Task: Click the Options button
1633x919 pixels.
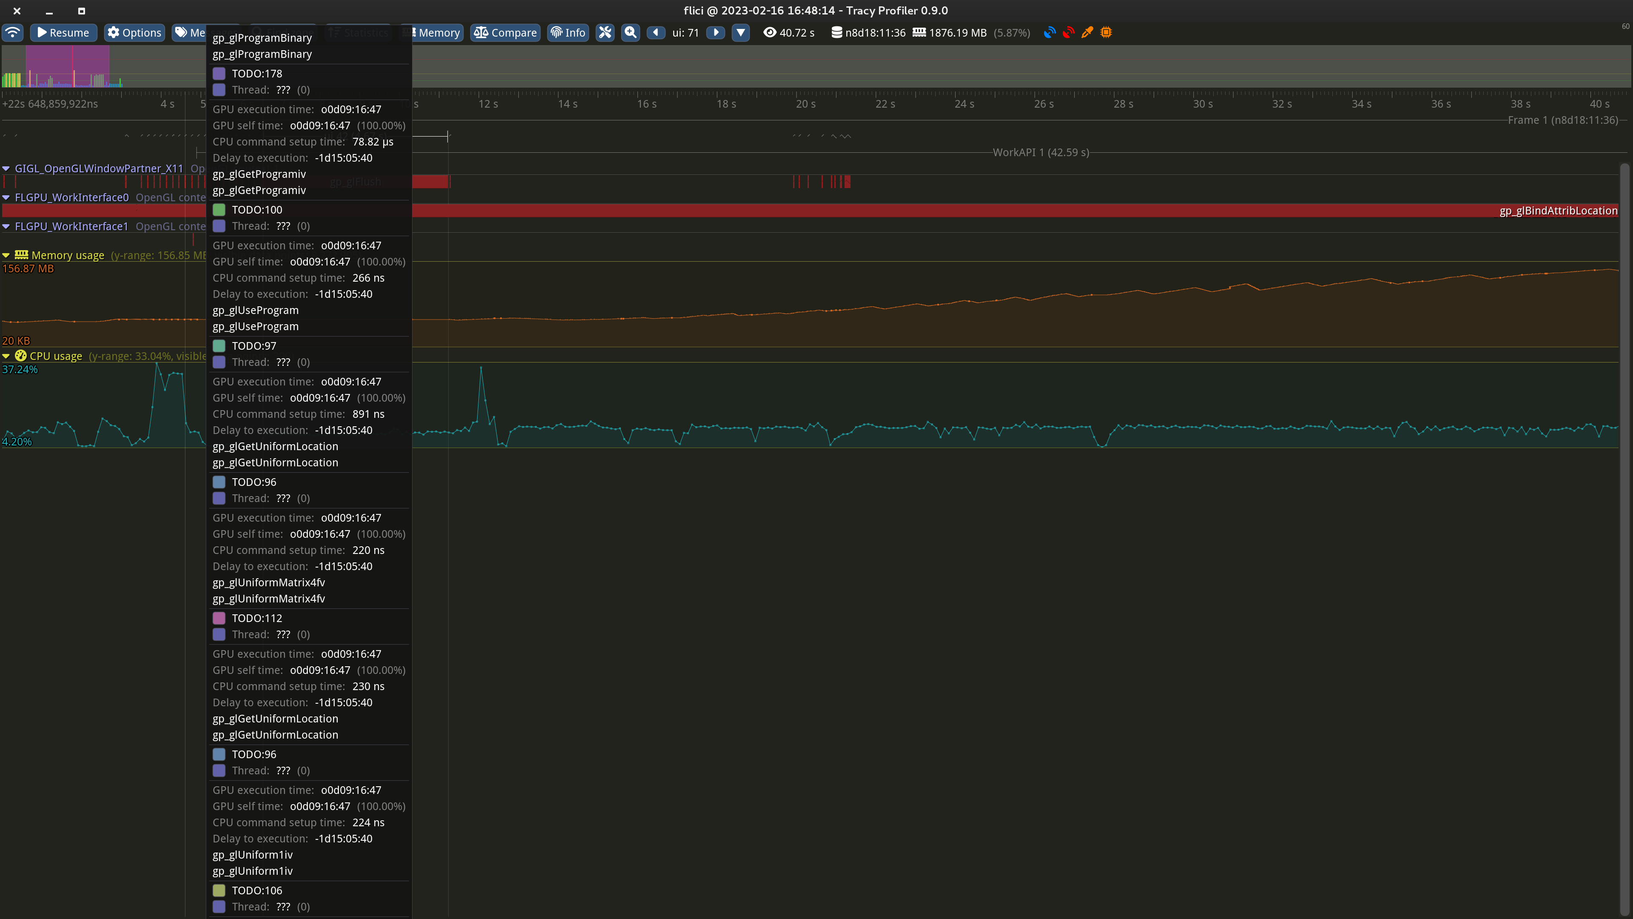Action: [x=134, y=32]
